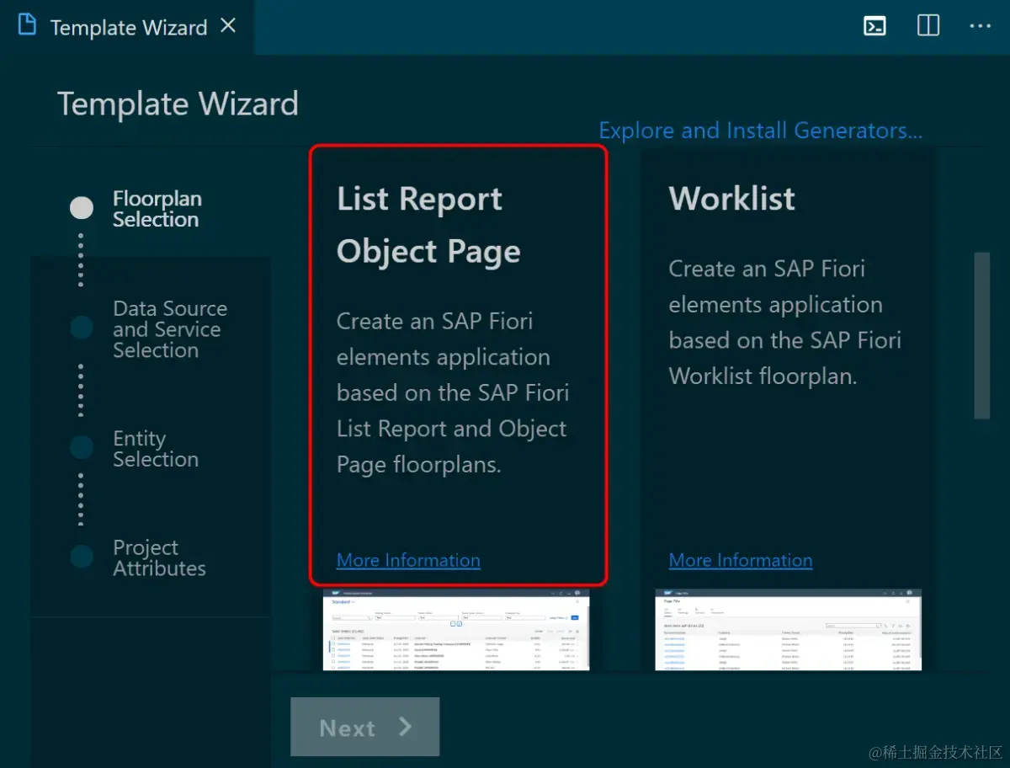Click the List Report Object Page description text
The height and width of the screenshot is (768, 1010).
pyautogui.click(x=453, y=392)
